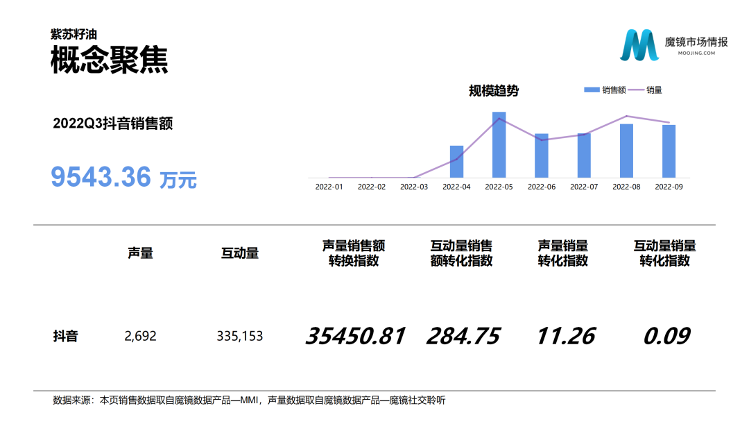This screenshot has width=749, height=422.
Task: Click the 2022-07 axis label
Action: (584, 187)
